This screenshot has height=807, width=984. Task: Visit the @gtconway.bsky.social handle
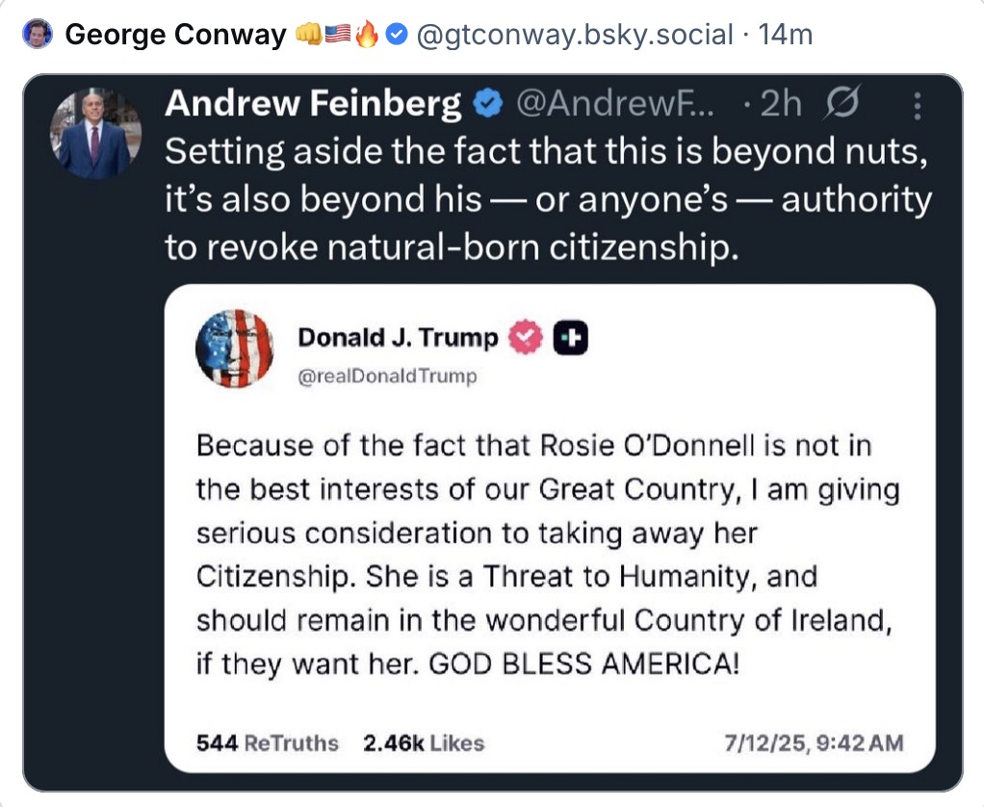pos(574,36)
